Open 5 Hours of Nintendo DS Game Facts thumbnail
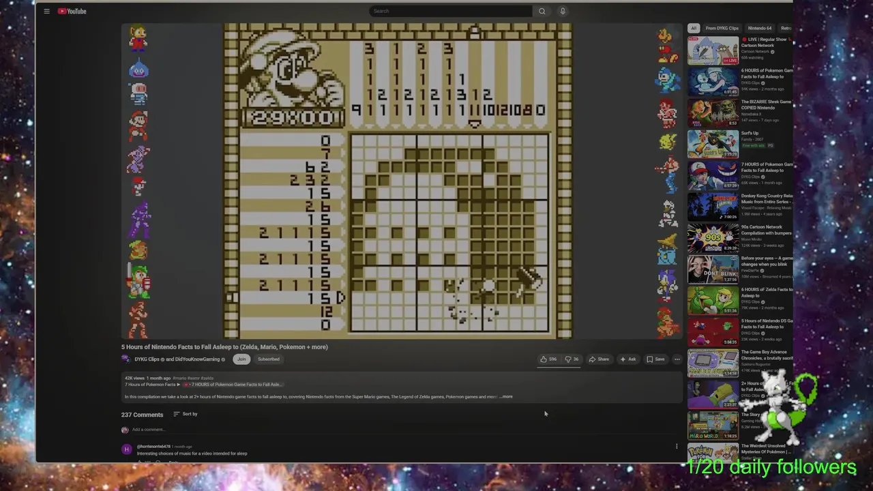 [713, 333]
